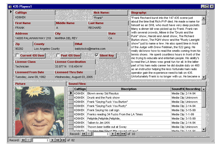
Task: Click the License Class field Technician
Action: point(34,67)
